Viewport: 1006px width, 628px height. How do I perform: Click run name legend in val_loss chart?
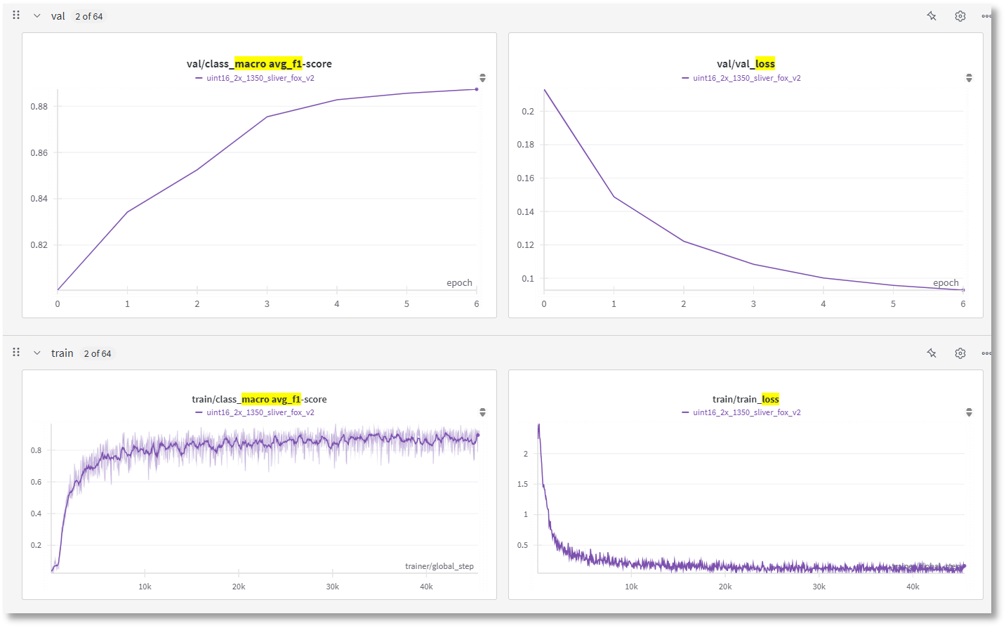point(746,78)
